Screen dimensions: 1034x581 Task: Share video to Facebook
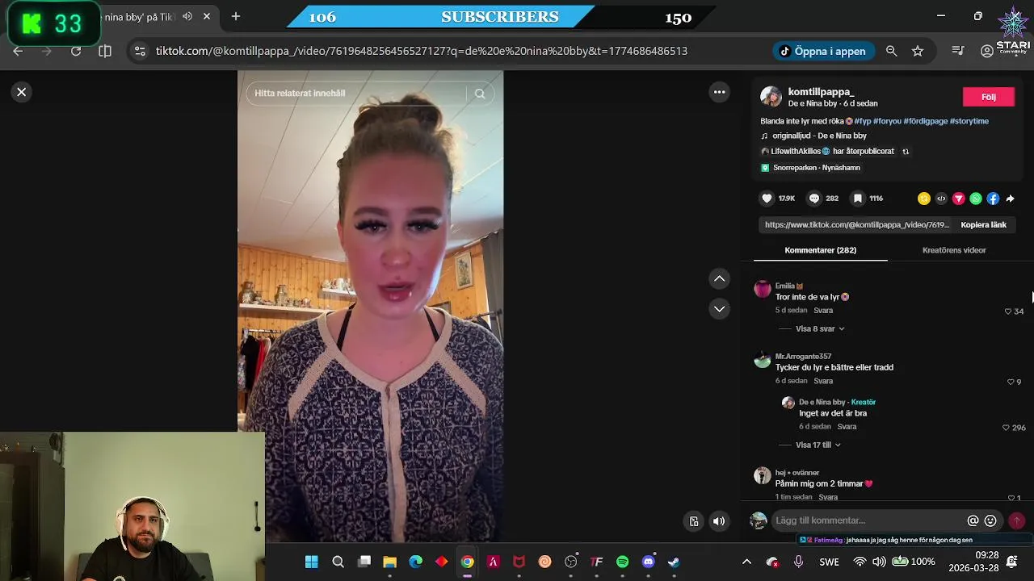[993, 199]
